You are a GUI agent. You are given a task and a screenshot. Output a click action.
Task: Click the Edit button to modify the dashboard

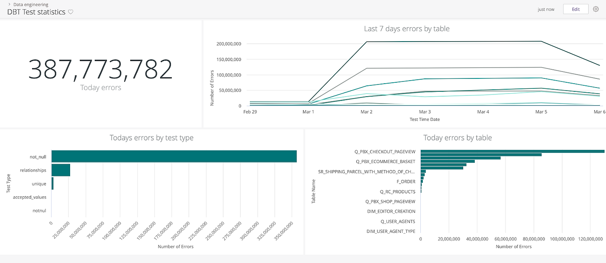tap(576, 9)
